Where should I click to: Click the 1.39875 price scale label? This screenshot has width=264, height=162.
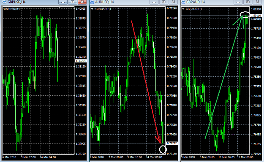pyautogui.click(x=81, y=18)
